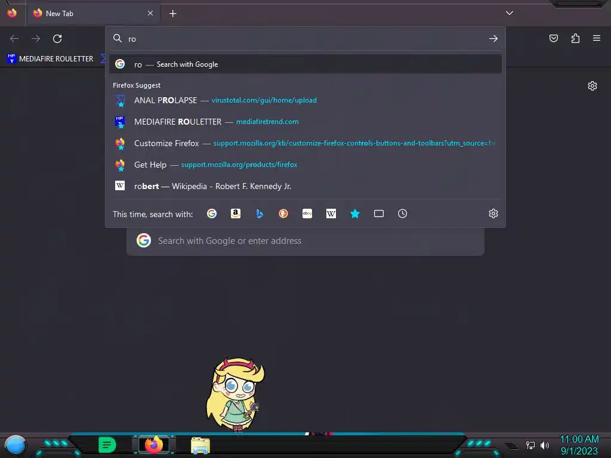Open the Firefox application hamburger menu
Image resolution: width=611 pixels, height=458 pixels.
tap(597, 38)
